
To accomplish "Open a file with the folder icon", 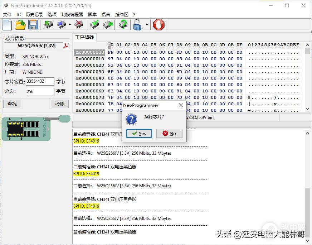I will (20, 25).
